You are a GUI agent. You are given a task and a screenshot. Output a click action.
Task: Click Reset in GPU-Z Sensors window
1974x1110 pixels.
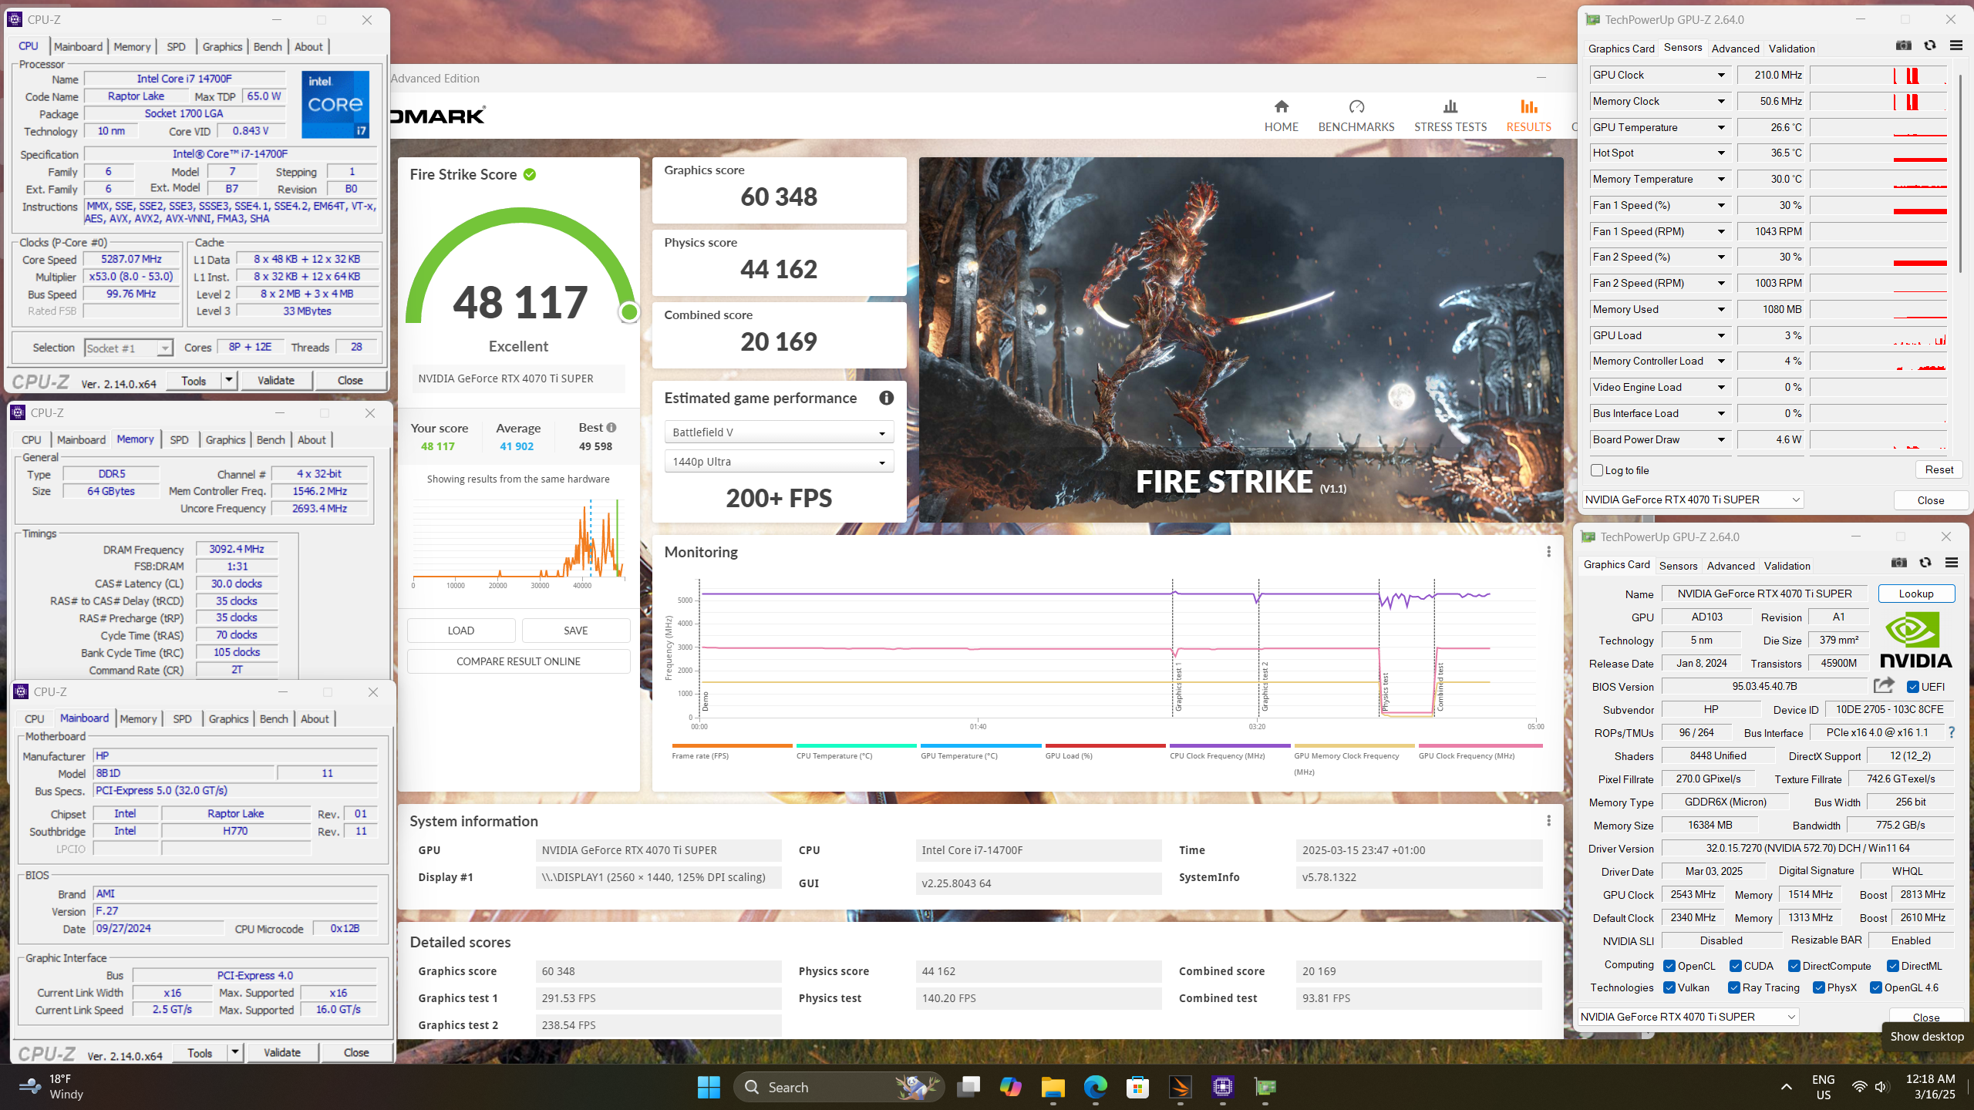(1939, 469)
